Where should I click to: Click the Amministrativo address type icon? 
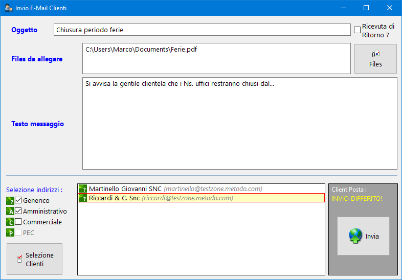(10, 211)
